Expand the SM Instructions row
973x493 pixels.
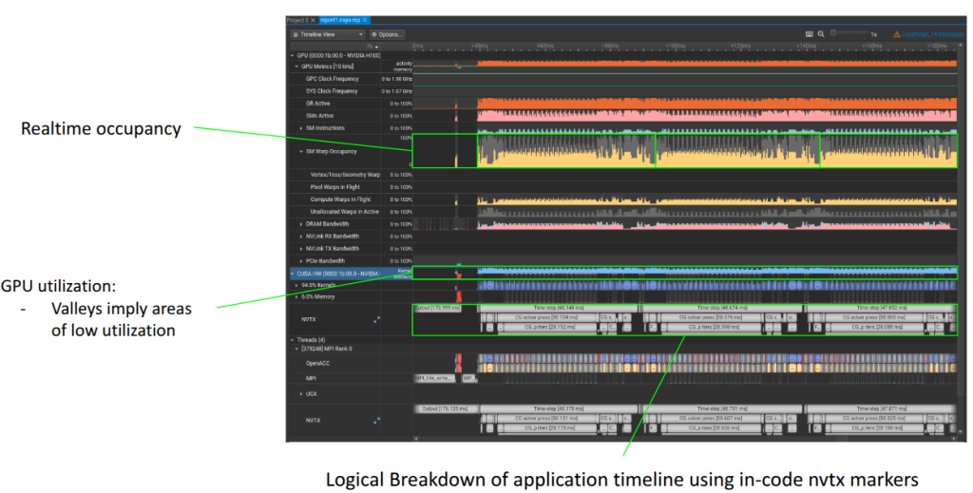click(301, 127)
